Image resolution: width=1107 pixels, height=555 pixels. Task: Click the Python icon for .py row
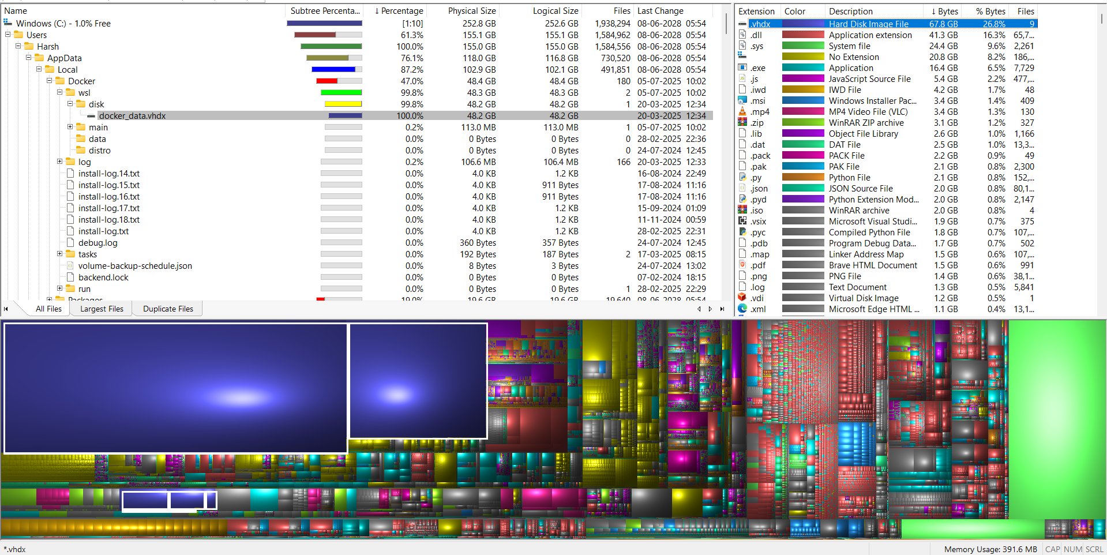742,178
